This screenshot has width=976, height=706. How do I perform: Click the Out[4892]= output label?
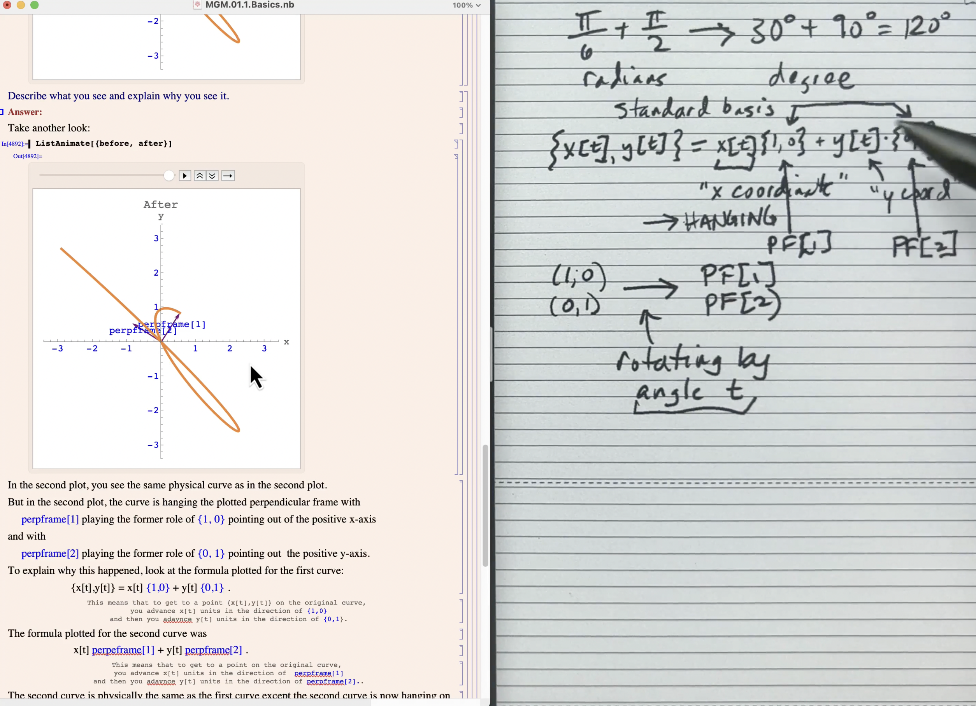(28, 156)
